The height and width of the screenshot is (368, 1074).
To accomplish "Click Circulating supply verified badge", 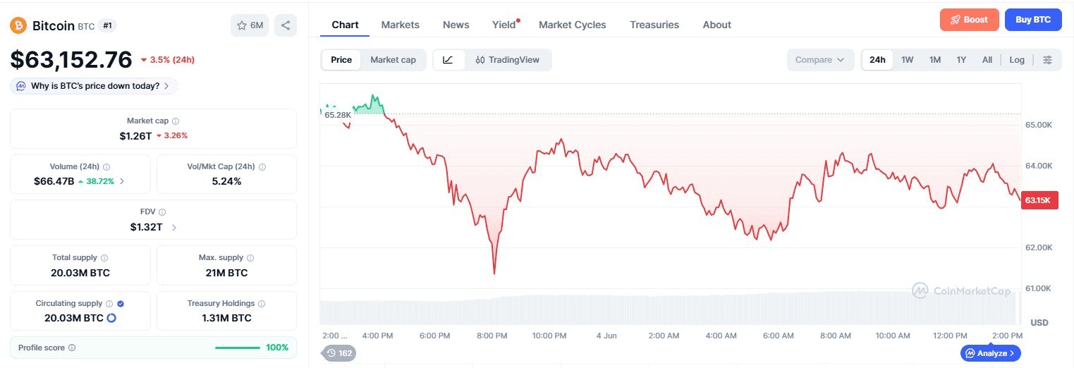I will [121, 304].
